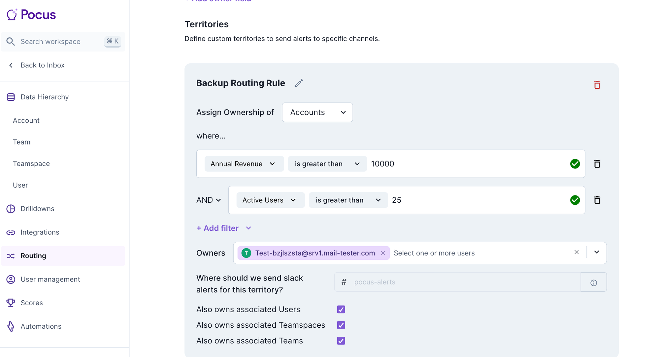Toggle Also owns associated Teamspaces checkbox
Viewport: 660px width, 357px height.
click(341, 325)
